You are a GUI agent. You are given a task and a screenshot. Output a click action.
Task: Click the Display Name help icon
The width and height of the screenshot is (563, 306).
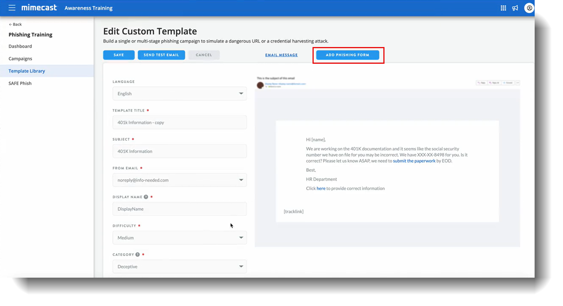click(146, 197)
